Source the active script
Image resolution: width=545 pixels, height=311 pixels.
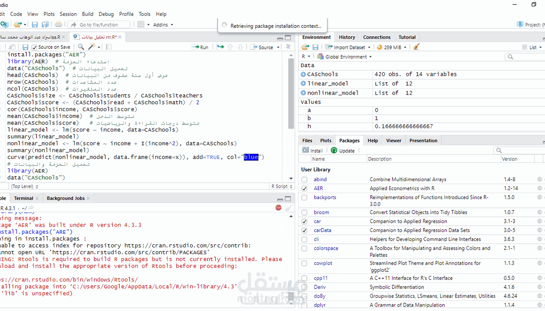262,47
